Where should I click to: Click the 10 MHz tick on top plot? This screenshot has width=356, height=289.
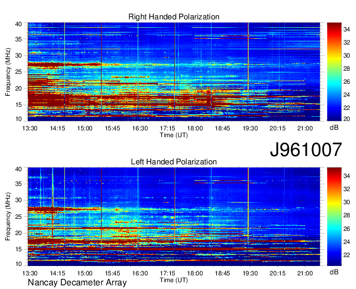tap(18, 119)
